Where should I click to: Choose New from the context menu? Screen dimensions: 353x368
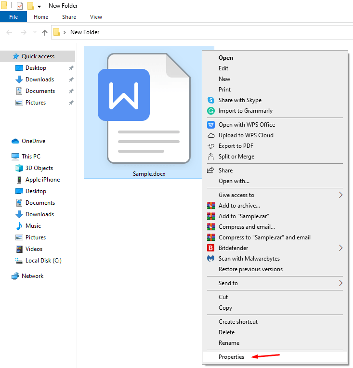pos(275,79)
